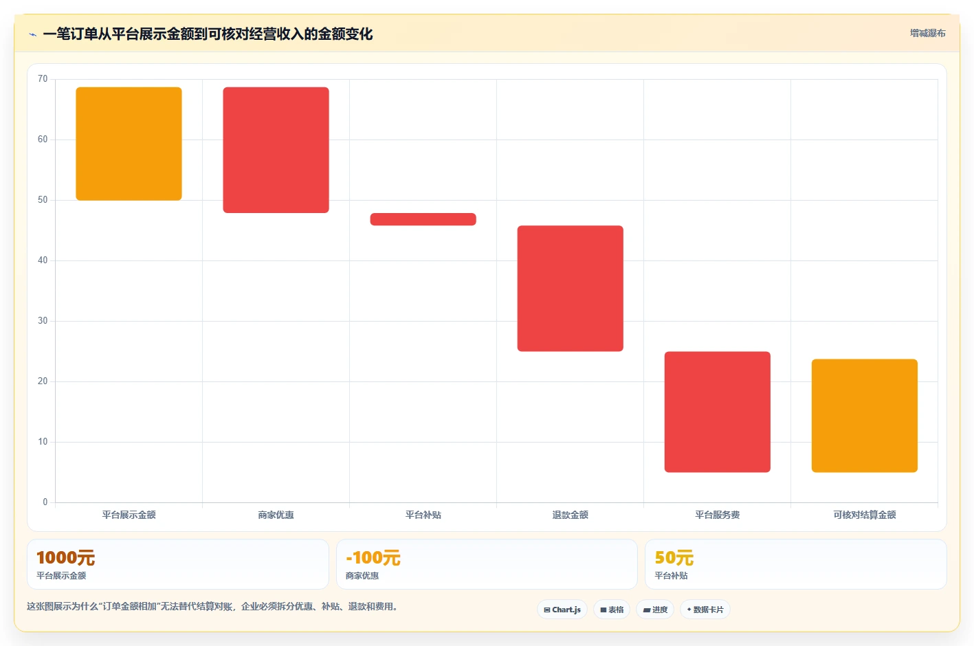Click the 商家优惠 x-axis label

[276, 515]
